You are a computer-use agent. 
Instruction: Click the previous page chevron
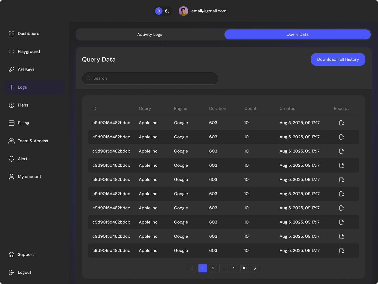click(x=192, y=268)
